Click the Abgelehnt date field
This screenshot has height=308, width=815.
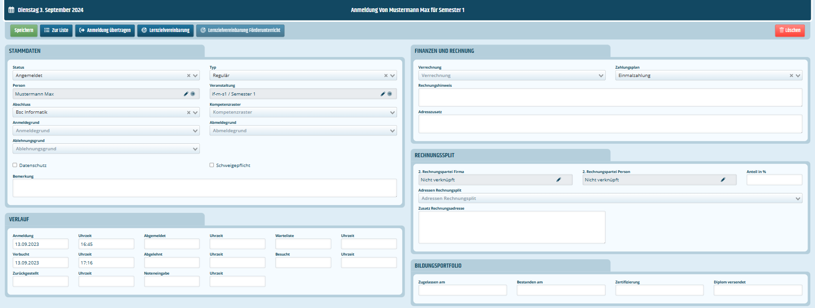172,263
